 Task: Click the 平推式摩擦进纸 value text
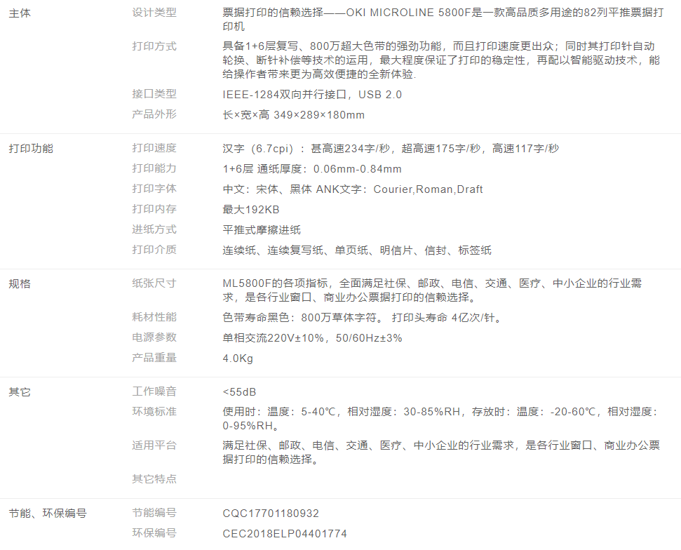[x=262, y=230]
